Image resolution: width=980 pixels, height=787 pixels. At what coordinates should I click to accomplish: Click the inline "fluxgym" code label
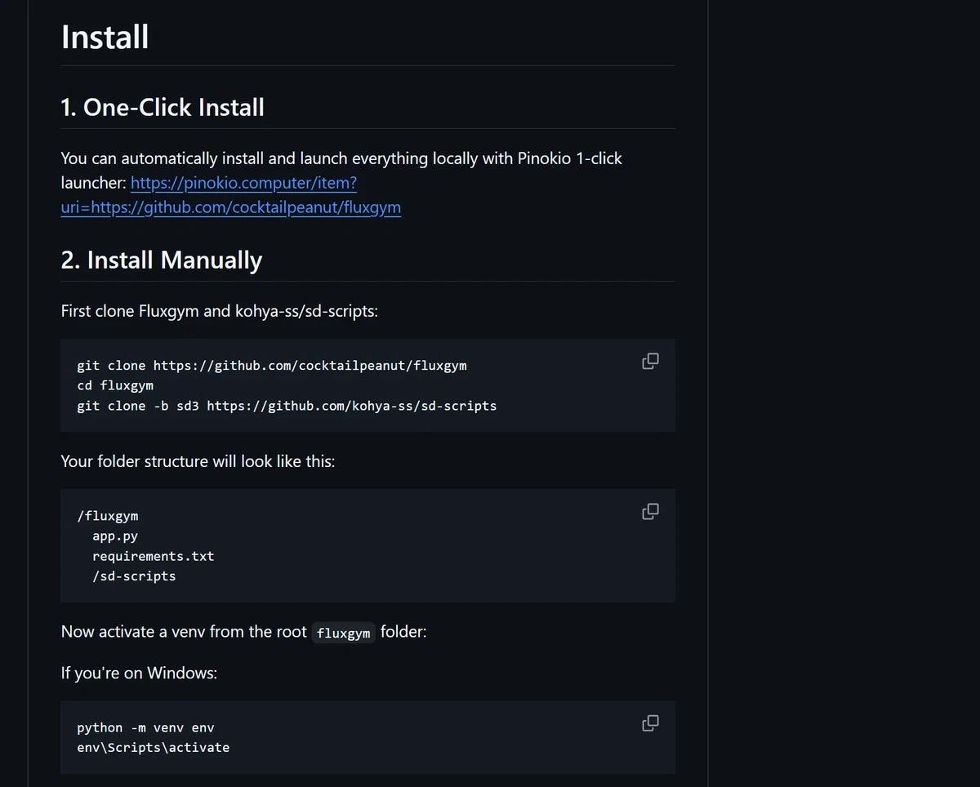(x=344, y=633)
